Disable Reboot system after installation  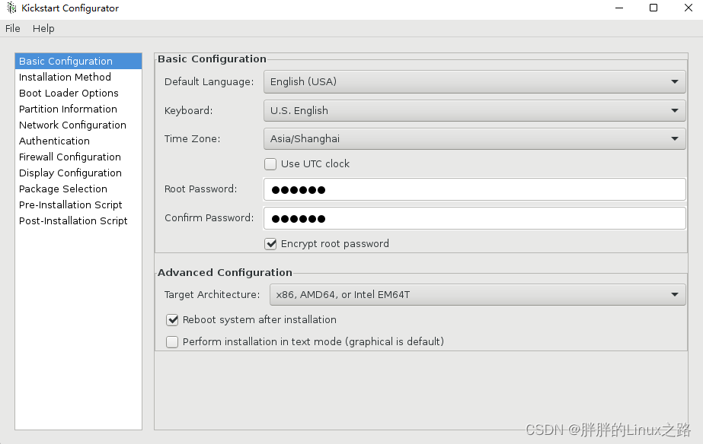[x=172, y=320]
